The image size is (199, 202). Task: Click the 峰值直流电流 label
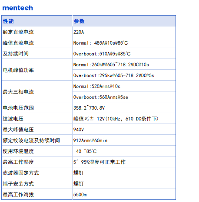coord(18,43)
